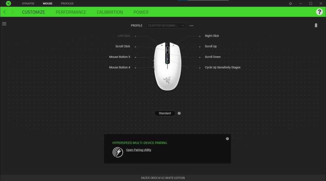
Task: Minimize the Synapse window
Action: [301, 3]
